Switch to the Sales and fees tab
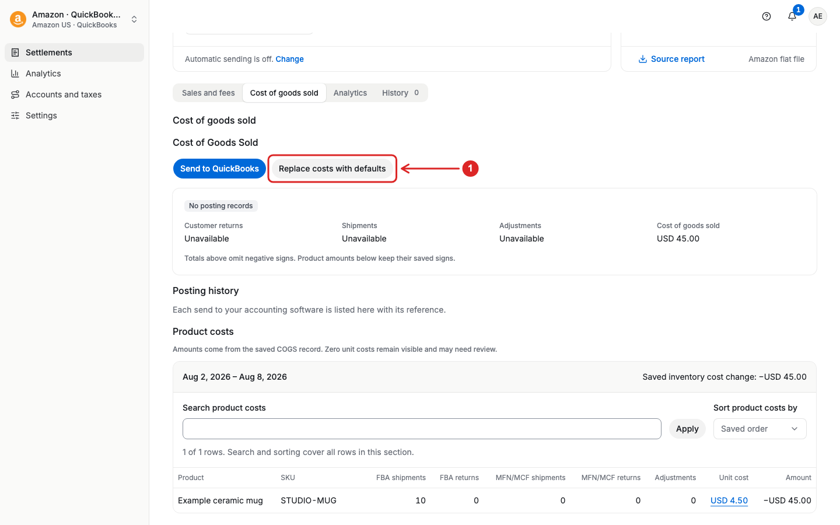This screenshot has width=840, height=525. (x=208, y=93)
